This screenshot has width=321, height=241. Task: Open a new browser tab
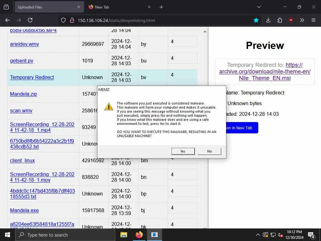pos(161,7)
